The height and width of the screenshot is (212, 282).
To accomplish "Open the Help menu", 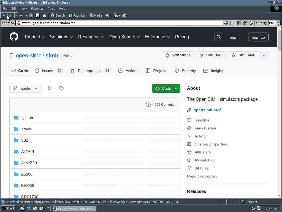I will click(x=62, y=9).
